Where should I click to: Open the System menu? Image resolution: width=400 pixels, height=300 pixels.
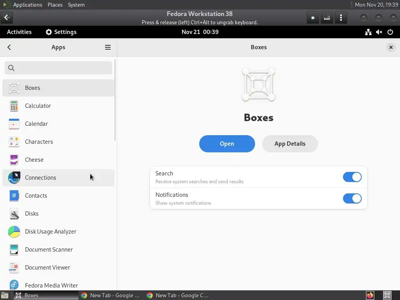click(x=76, y=5)
